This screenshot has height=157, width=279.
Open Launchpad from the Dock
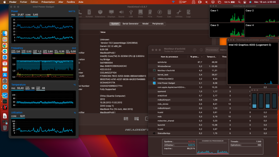(5, 39)
